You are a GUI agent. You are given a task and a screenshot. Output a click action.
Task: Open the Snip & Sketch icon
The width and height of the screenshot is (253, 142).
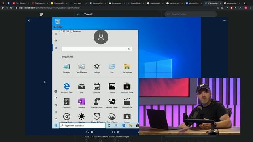[x=112, y=116]
